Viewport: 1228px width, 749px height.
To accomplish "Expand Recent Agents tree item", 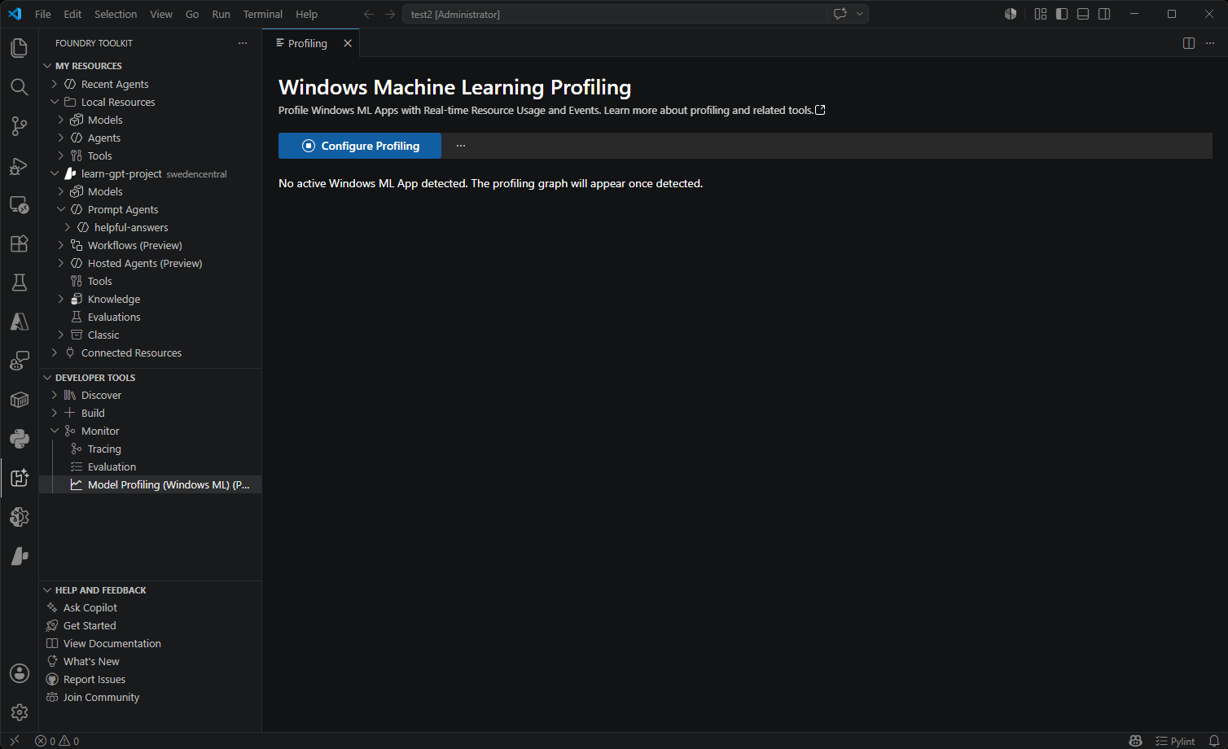I will pyautogui.click(x=55, y=84).
